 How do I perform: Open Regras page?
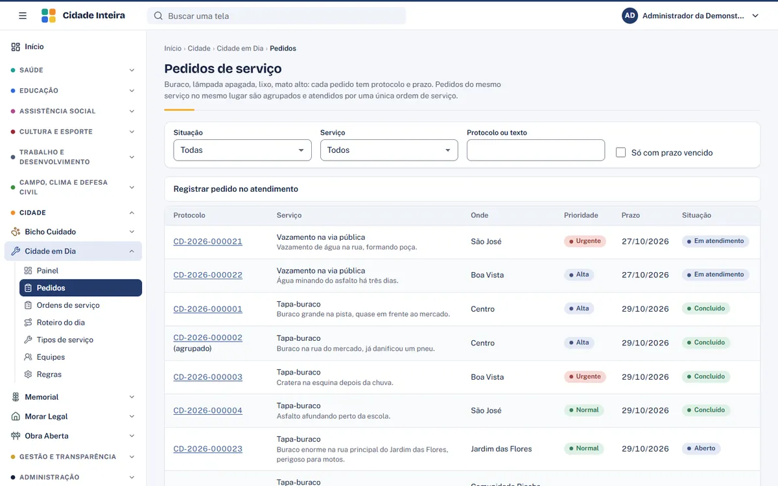[x=80, y=375]
